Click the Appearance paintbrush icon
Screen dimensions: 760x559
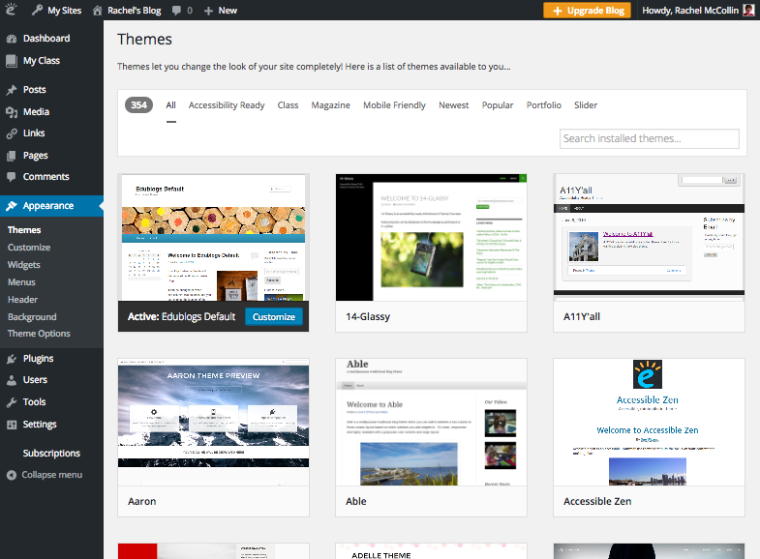pyautogui.click(x=12, y=206)
